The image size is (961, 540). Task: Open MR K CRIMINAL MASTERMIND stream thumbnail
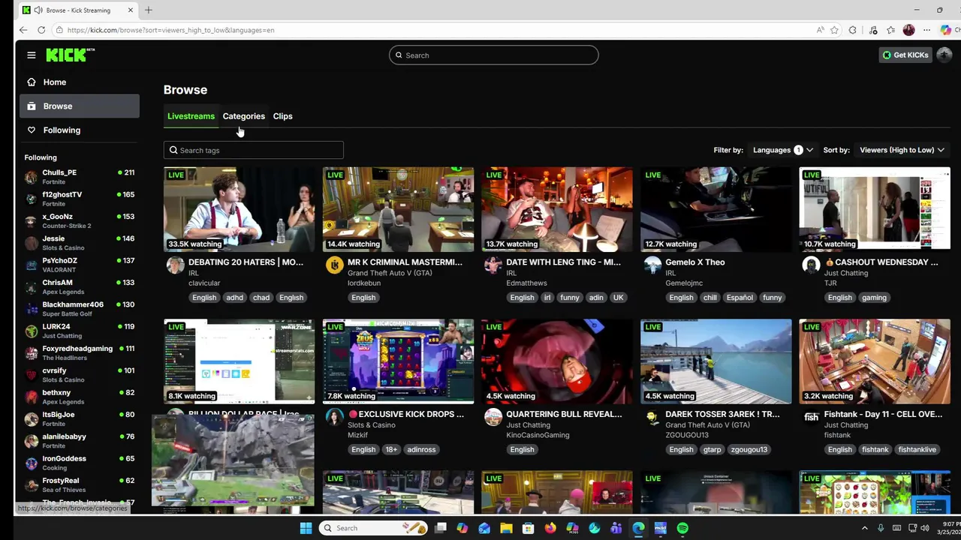tap(398, 209)
